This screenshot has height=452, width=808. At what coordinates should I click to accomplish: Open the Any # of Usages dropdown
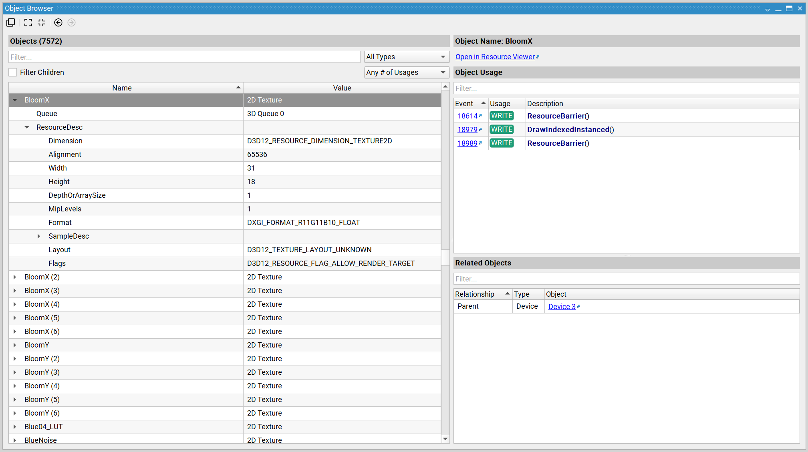pyautogui.click(x=406, y=72)
